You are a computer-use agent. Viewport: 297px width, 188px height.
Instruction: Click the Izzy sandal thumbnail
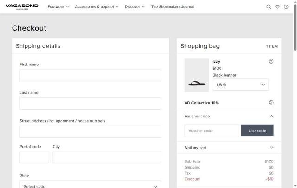[x=197, y=75]
